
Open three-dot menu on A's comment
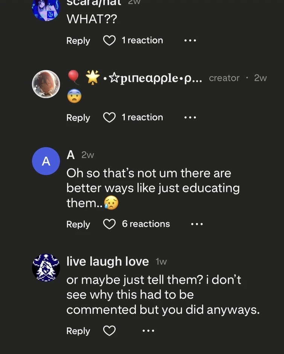coord(197,224)
